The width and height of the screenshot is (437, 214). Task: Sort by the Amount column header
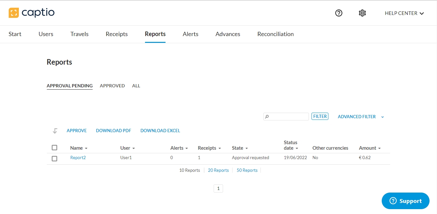pyautogui.click(x=369, y=148)
